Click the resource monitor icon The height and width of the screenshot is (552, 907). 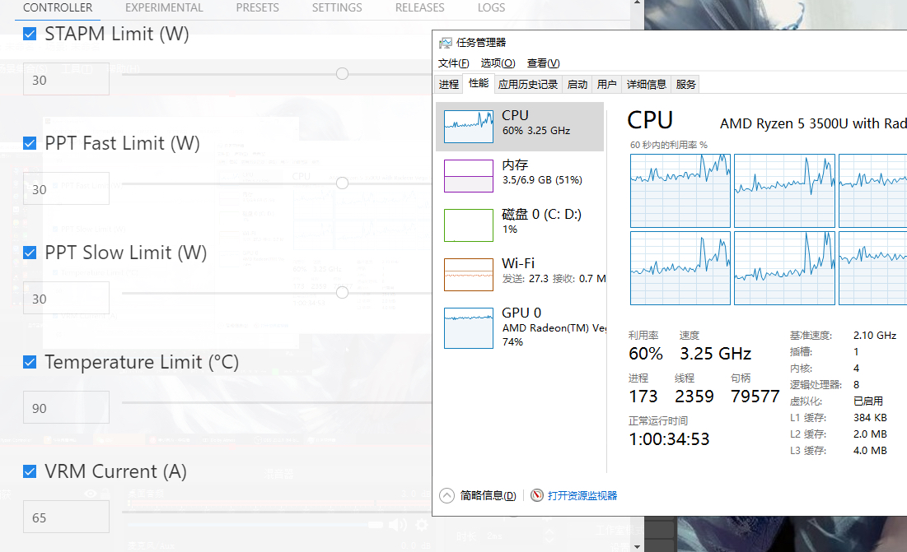[537, 495]
